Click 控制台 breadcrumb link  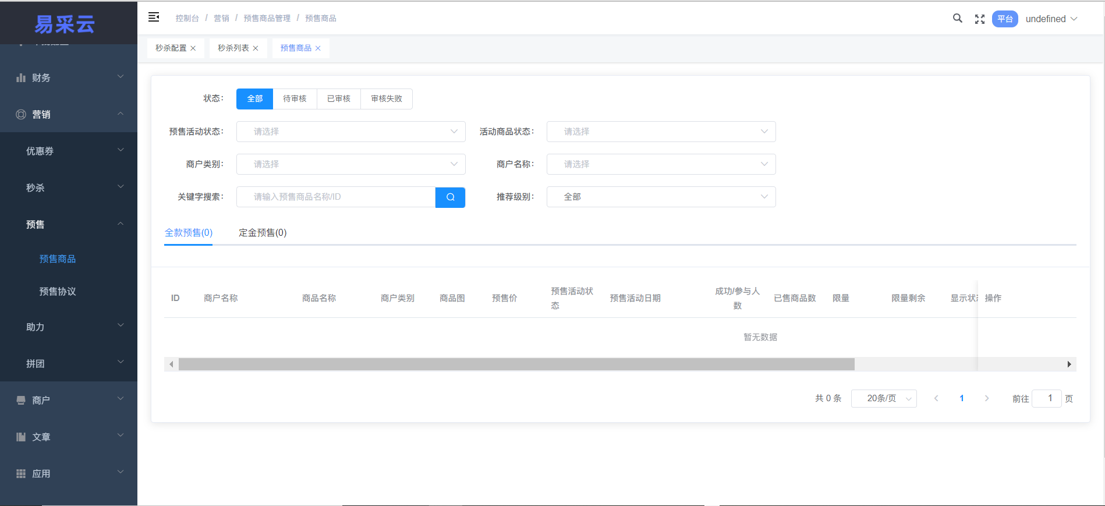(187, 19)
